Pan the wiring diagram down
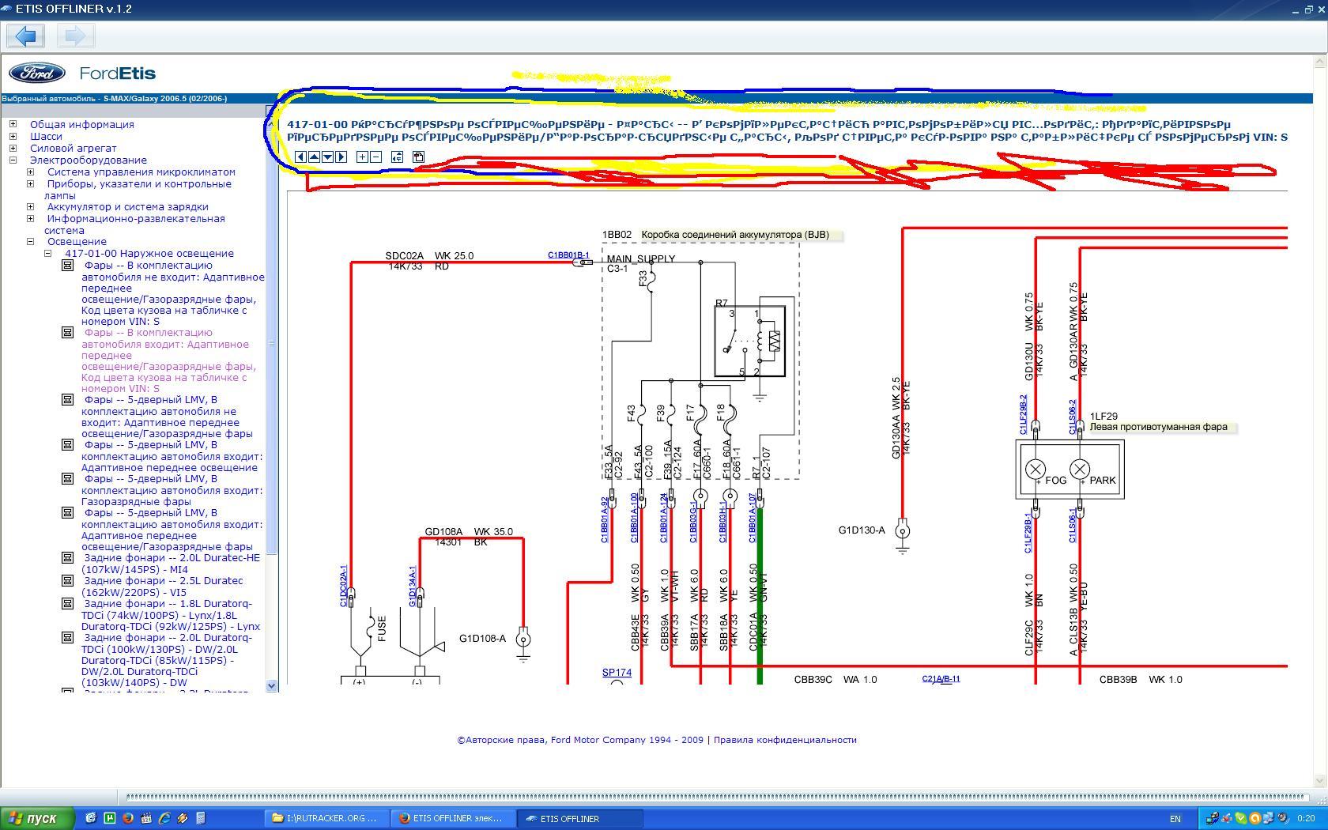The height and width of the screenshot is (830, 1328). coord(327,157)
